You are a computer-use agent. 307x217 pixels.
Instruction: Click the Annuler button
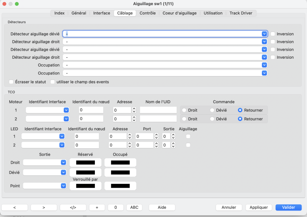click(x=229, y=207)
